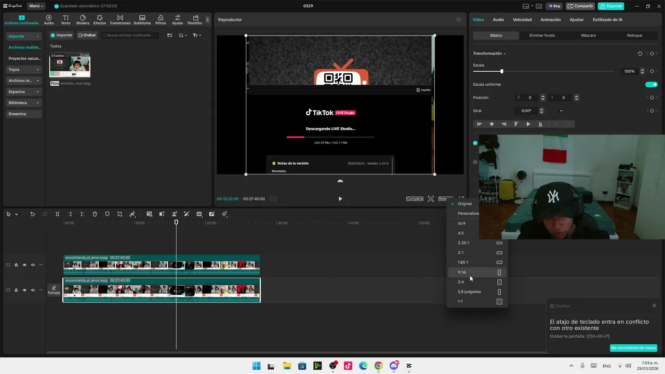Open the Transiciones panel

tap(120, 20)
